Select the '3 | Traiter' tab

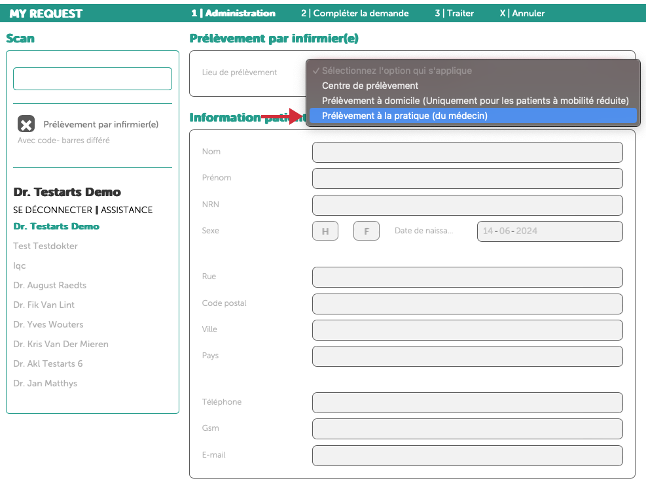(x=454, y=12)
